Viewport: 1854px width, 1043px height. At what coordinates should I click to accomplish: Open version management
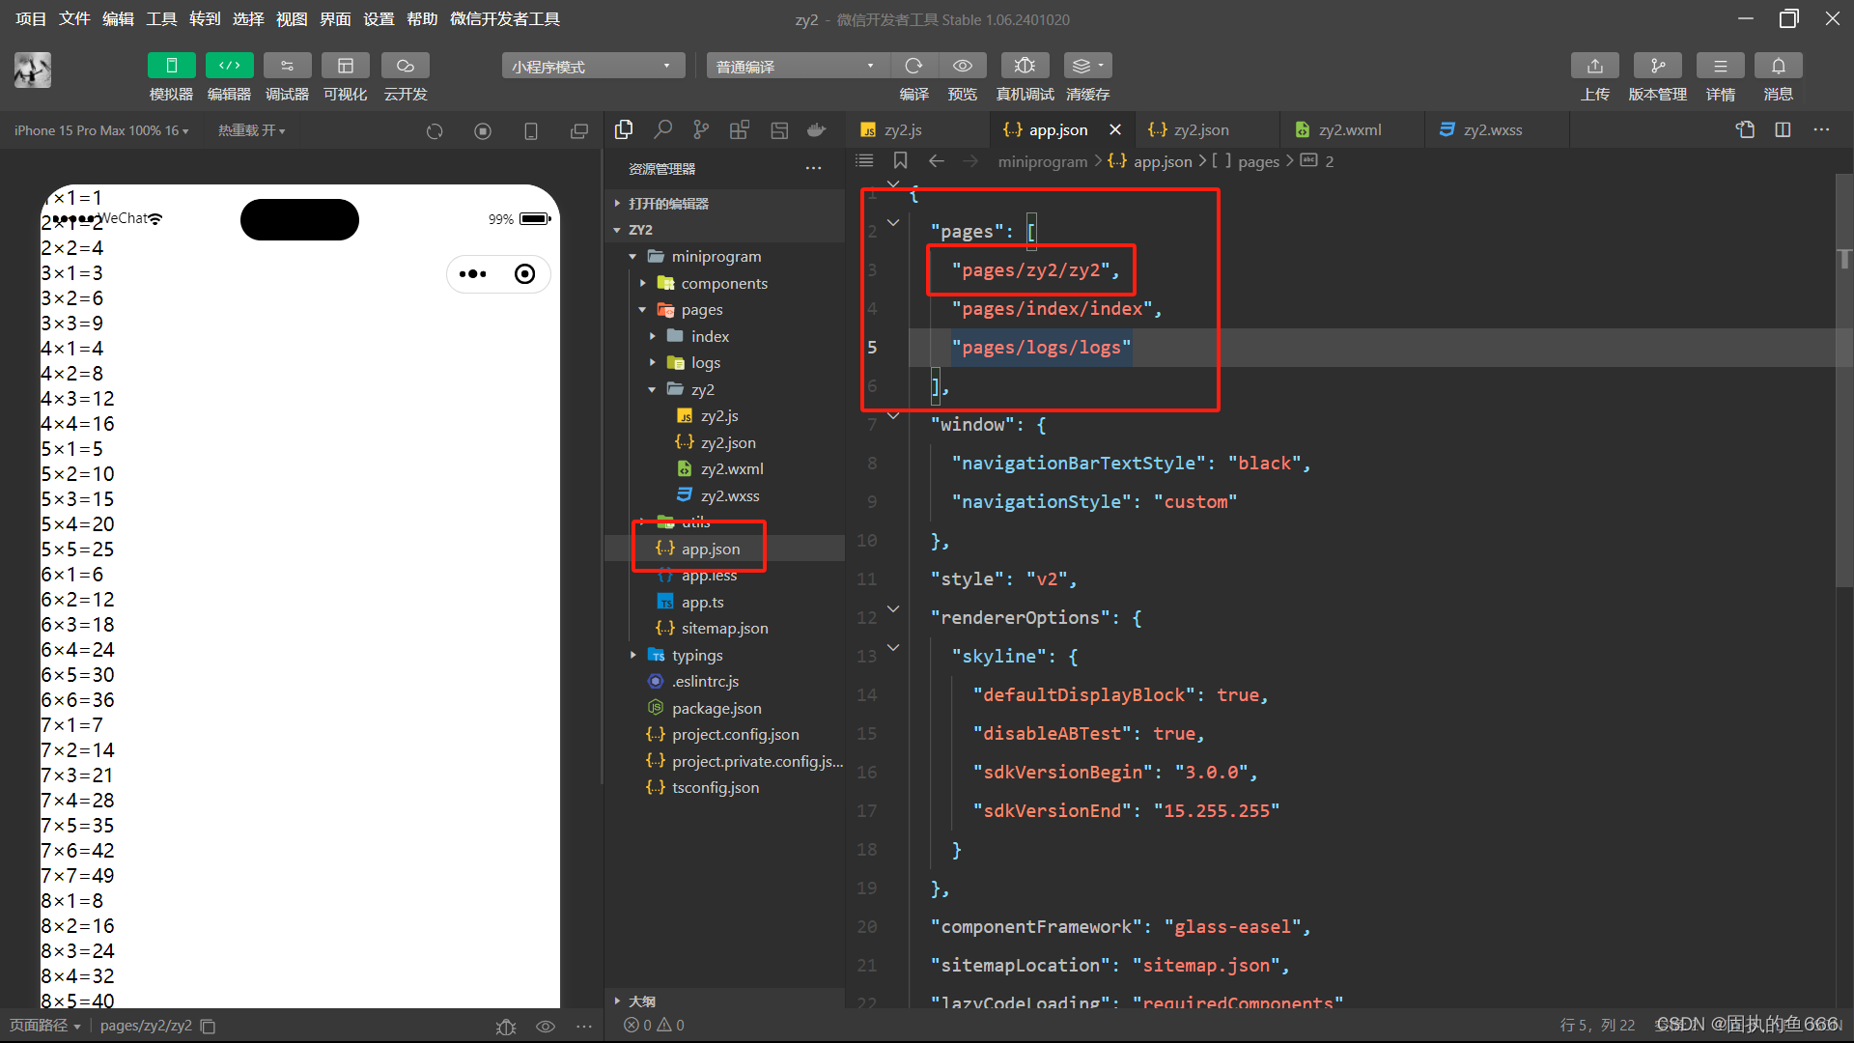coord(1657,66)
